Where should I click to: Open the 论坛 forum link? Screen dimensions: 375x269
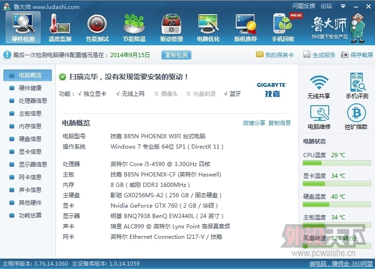(x=326, y=6)
